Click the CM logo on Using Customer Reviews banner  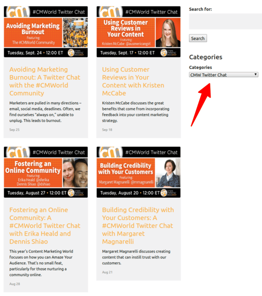point(111,12)
